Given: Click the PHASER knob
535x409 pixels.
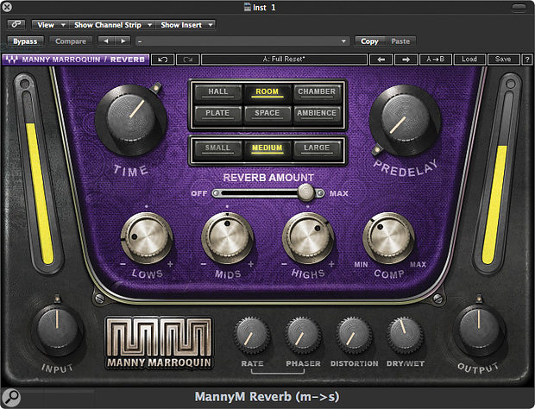Looking at the screenshot, I should tap(303, 336).
